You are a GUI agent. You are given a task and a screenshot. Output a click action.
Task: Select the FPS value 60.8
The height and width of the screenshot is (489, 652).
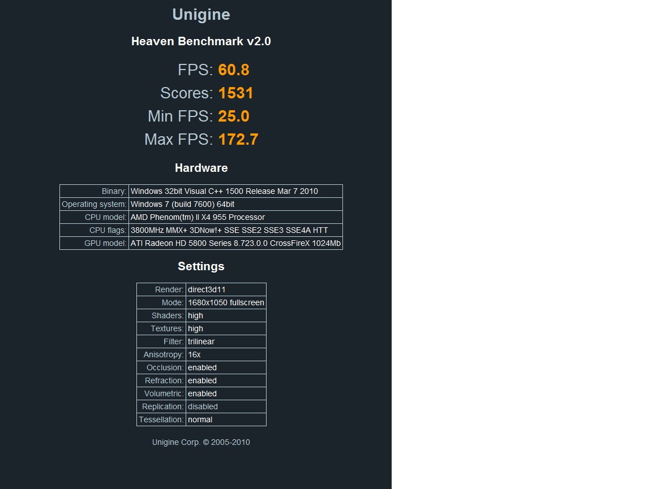pyautogui.click(x=234, y=70)
